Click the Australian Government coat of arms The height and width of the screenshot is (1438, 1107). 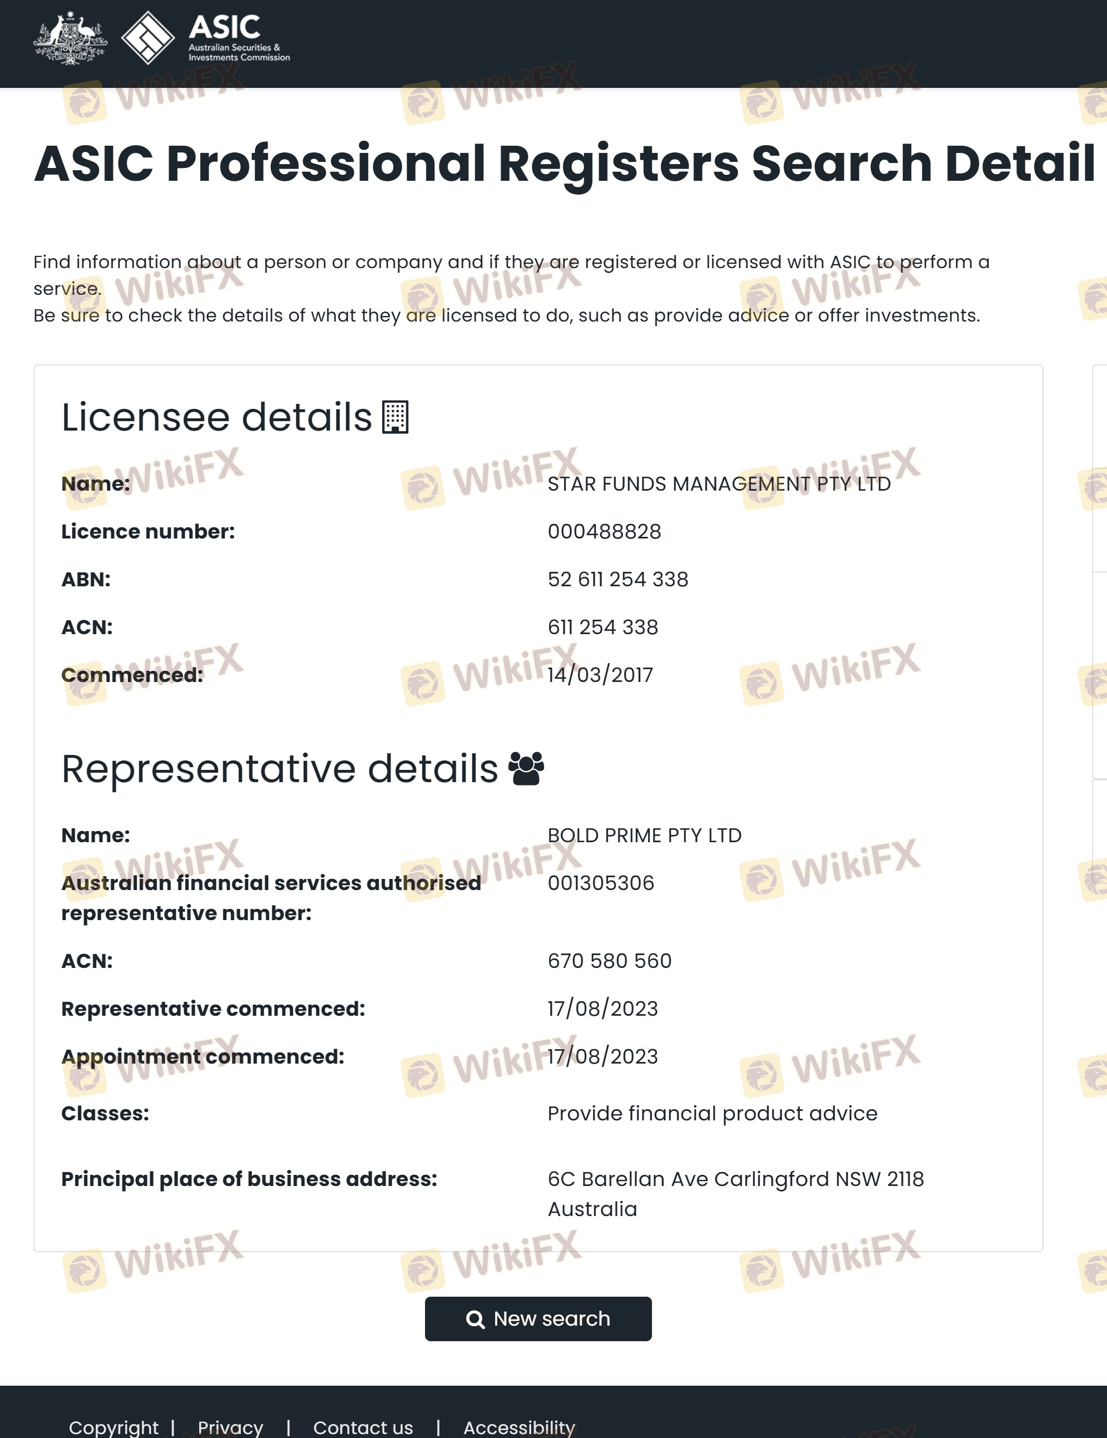(x=70, y=38)
